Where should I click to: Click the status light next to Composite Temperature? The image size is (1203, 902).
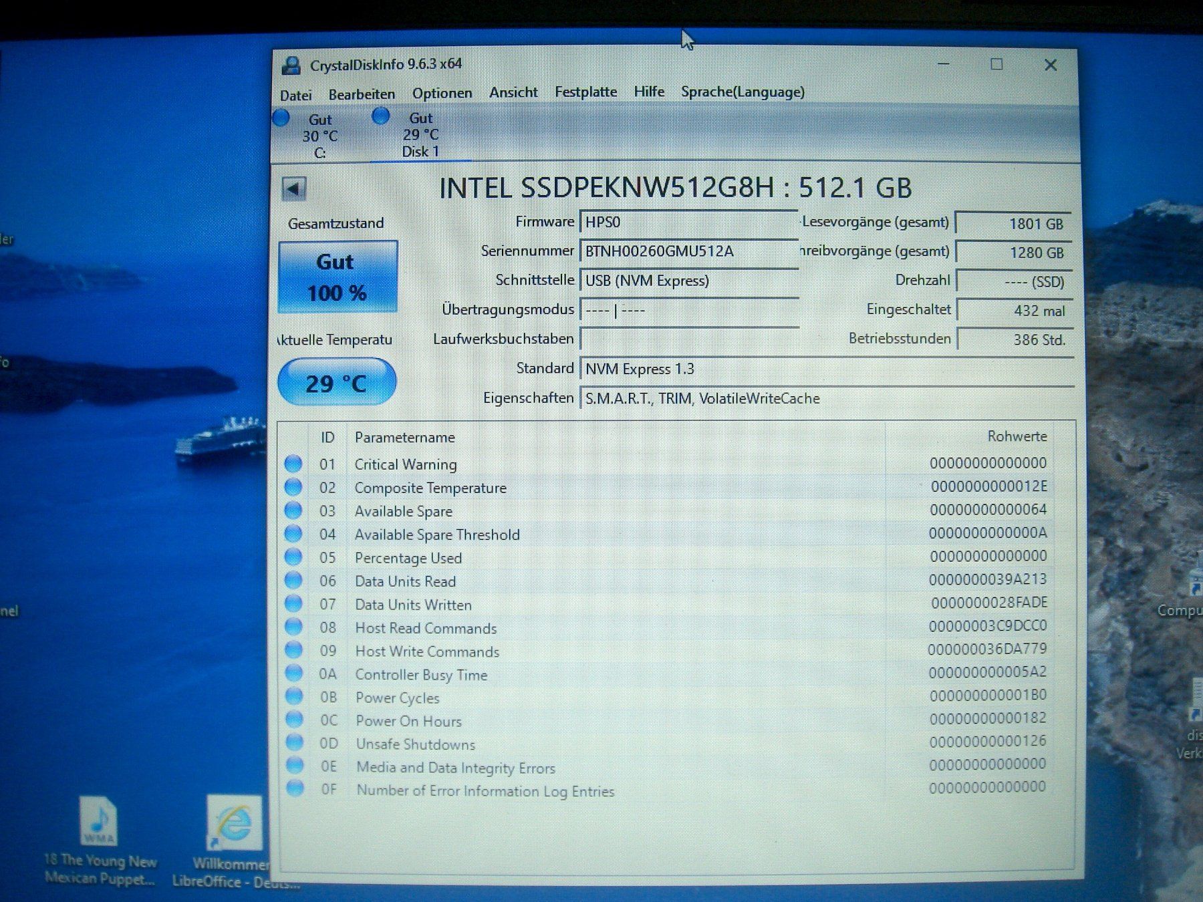294,486
